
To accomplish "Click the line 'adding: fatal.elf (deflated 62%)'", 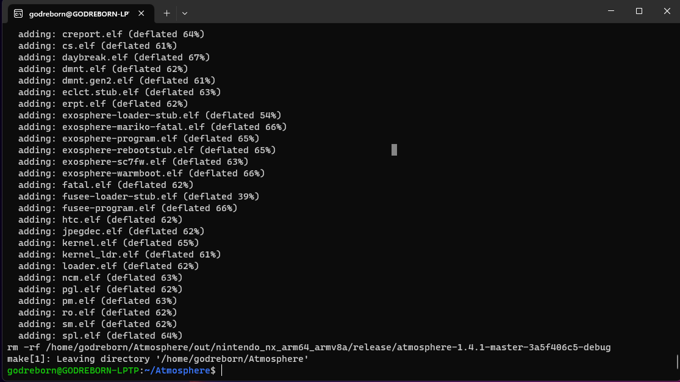I will [x=106, y=185].
